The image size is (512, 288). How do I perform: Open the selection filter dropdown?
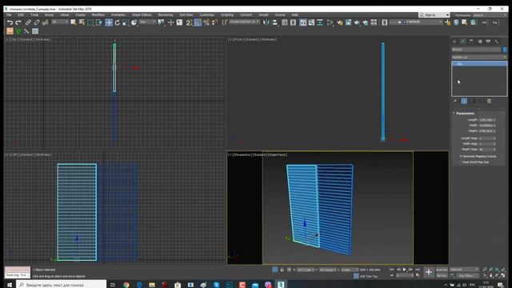[x=60, y=22]
